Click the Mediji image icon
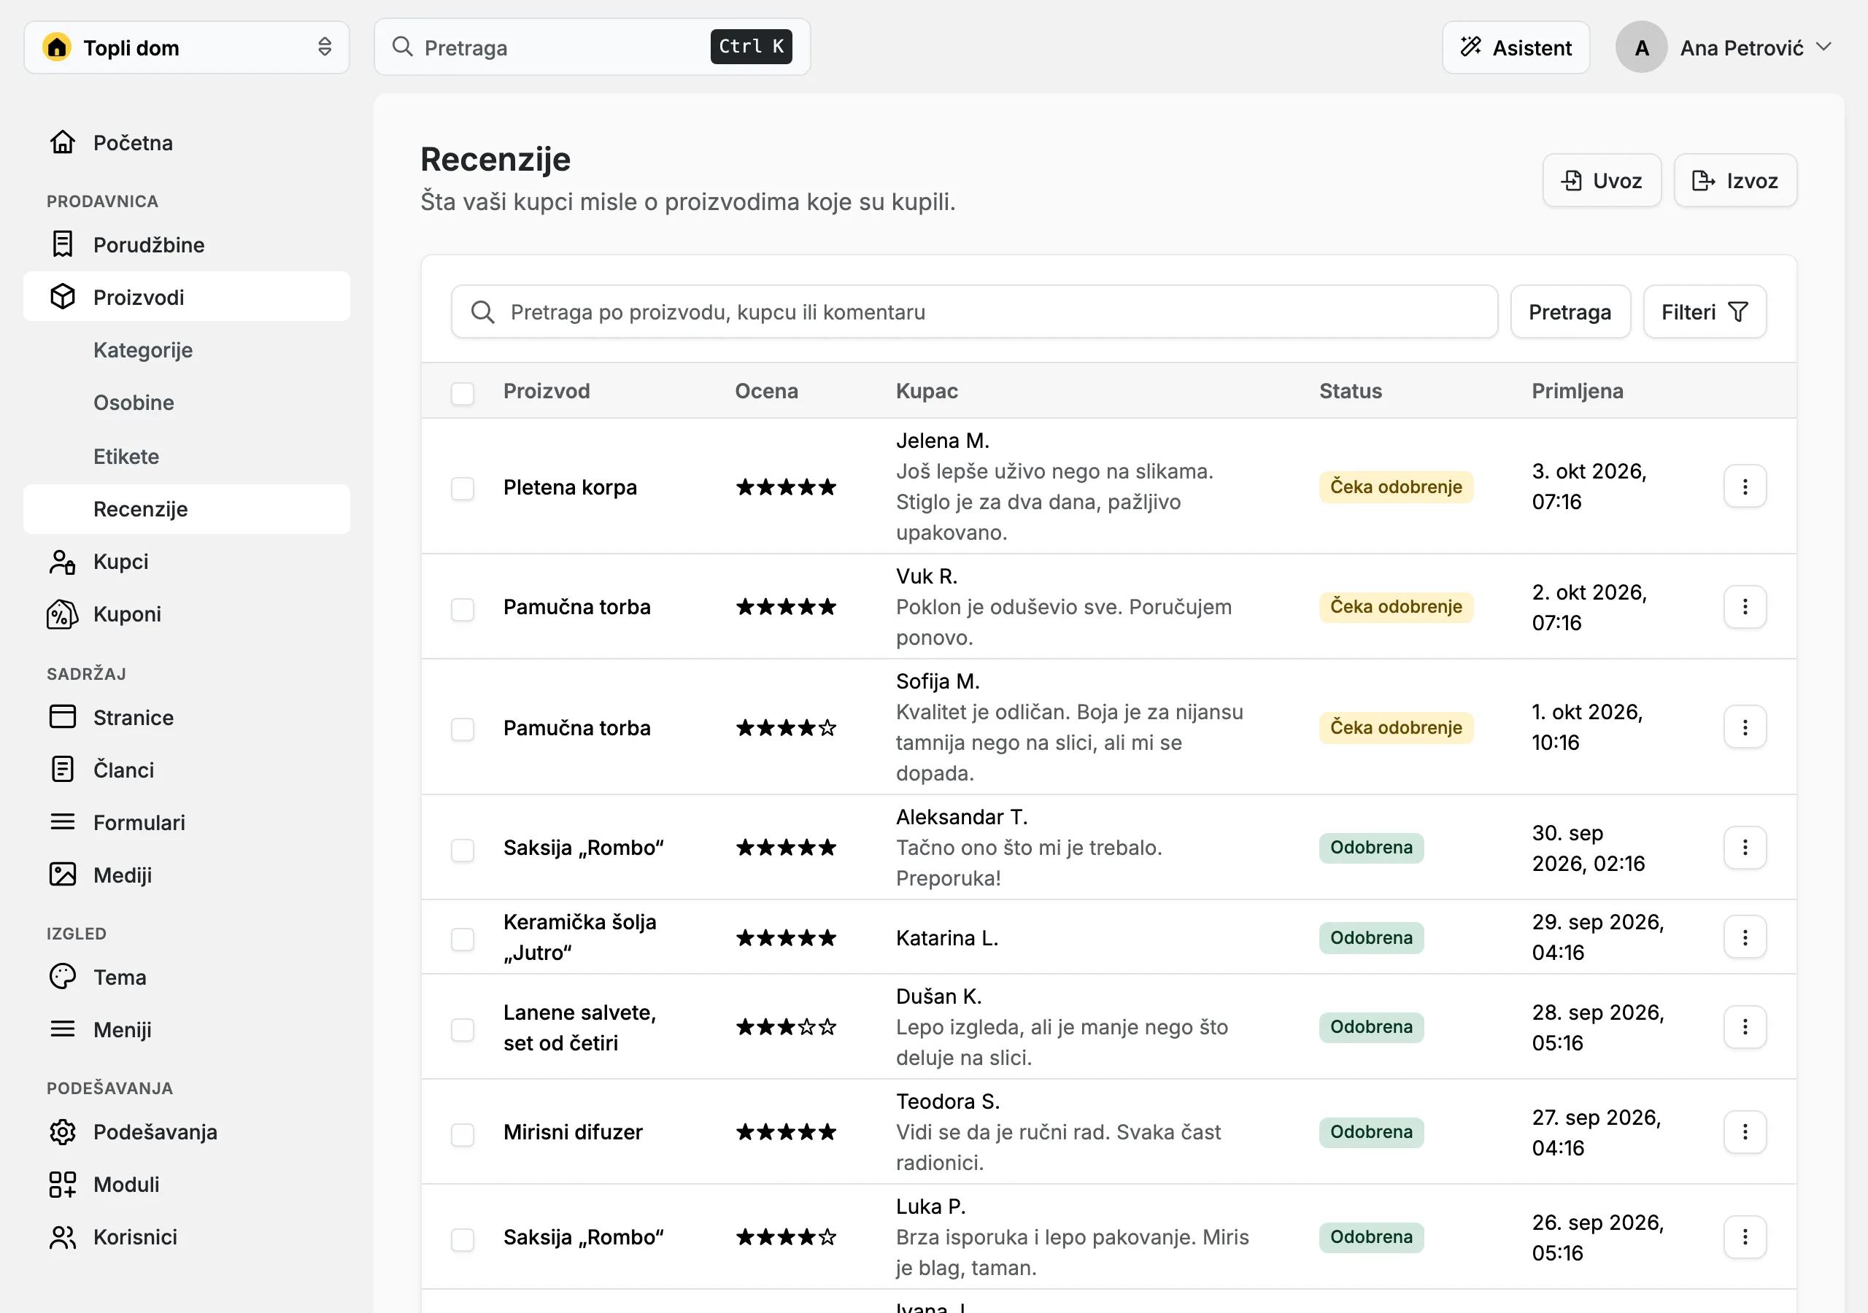This screenshot has width=1868, height=1313. click(x=63, y=875)
